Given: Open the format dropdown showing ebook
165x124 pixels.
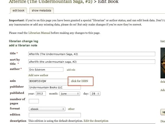Looking at the screenshot, I should point(47,109).
